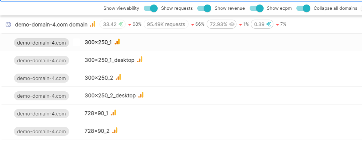Image resolution: width=362 pixels, height=143 pixels.
Task: Click the eye icon in viewability badge
Action: (x=232, y=24)
